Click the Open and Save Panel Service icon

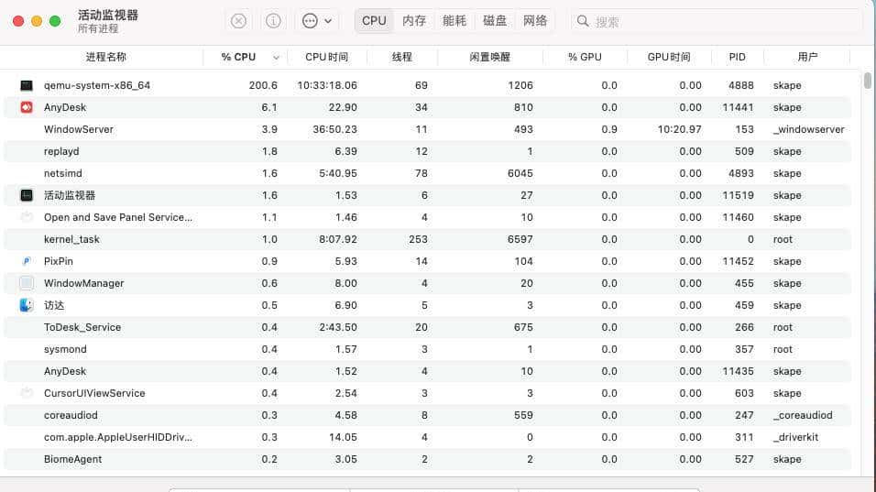click(27, 217)
